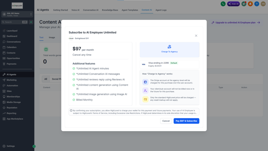Select the Visa ending in 2290 card
This screenshot has height=151, width=268.
click(169, 64)
